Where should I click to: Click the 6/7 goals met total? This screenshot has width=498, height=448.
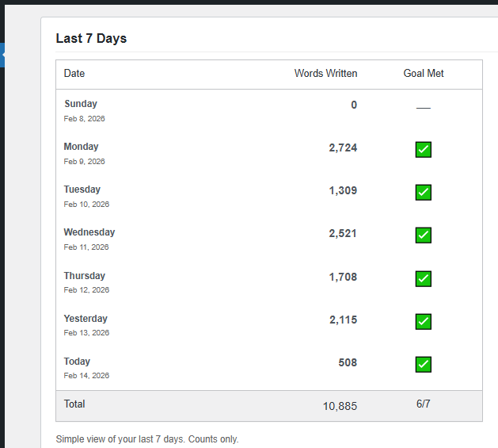(x=424, y=404)
